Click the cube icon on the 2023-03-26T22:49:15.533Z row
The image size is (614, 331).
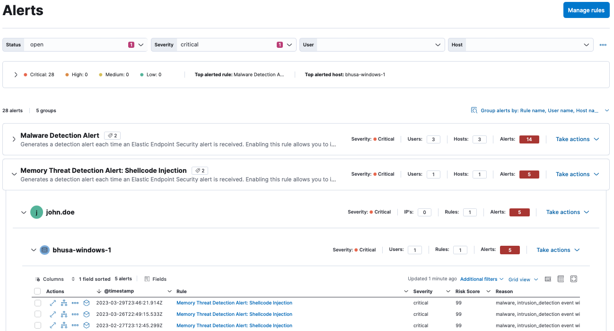(87, 314)
